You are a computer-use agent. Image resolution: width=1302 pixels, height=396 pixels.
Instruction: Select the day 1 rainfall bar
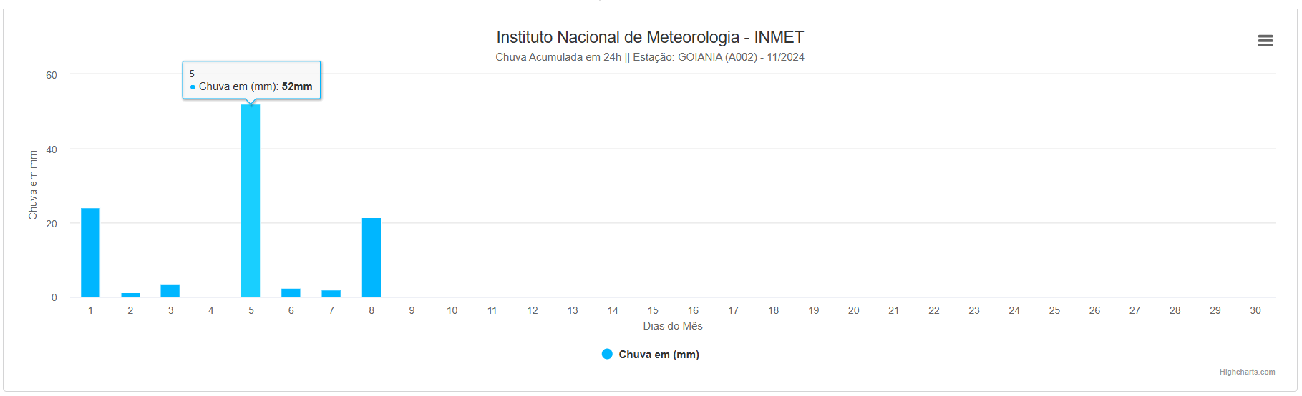pos(90,252)
